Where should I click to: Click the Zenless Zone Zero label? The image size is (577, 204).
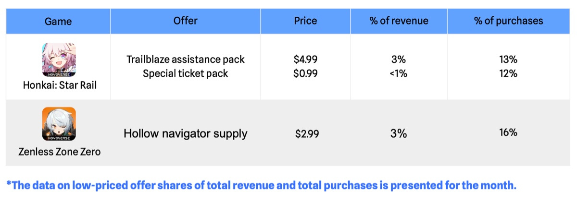click(59, 152)
